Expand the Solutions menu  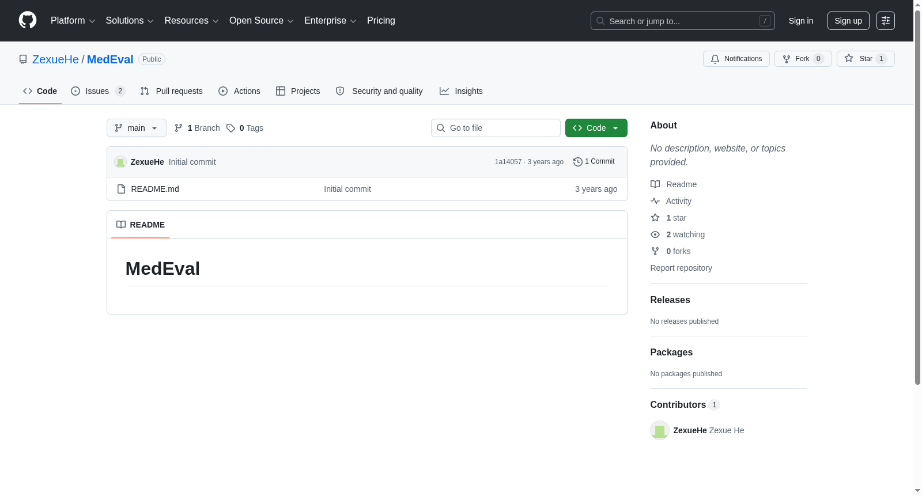click(130, 21)
